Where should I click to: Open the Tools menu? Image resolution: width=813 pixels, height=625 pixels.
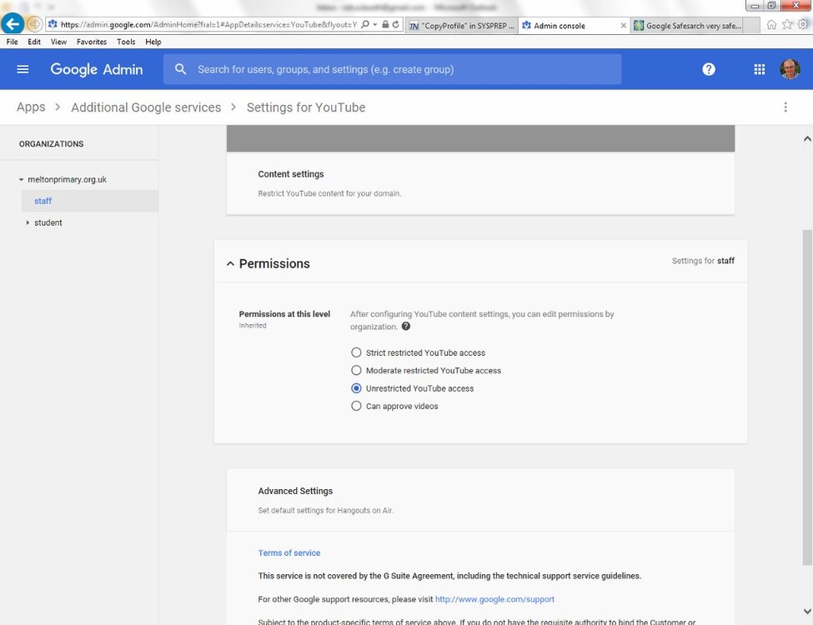click(x=126, y=42)
